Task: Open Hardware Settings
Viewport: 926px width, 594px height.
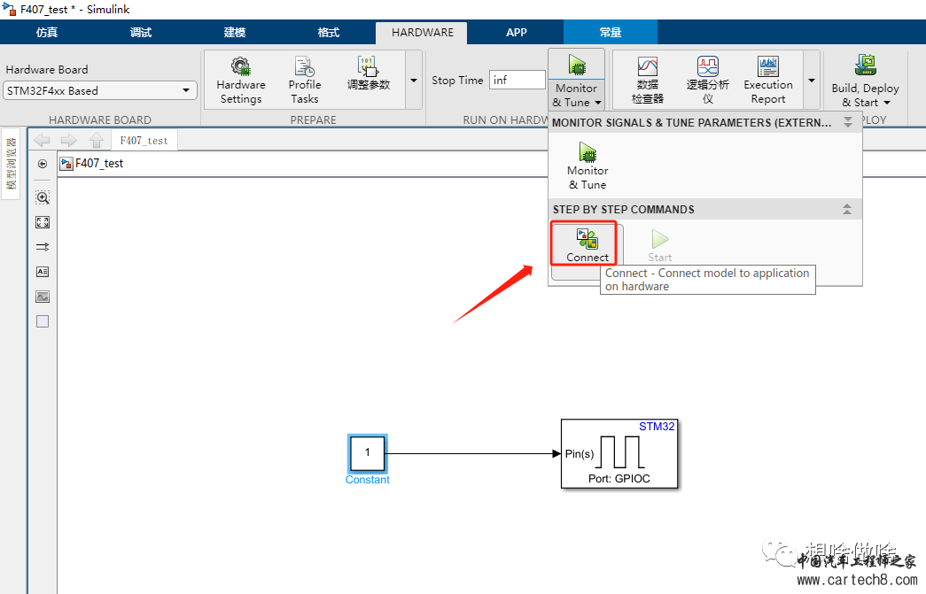Action: coord(240,81)
